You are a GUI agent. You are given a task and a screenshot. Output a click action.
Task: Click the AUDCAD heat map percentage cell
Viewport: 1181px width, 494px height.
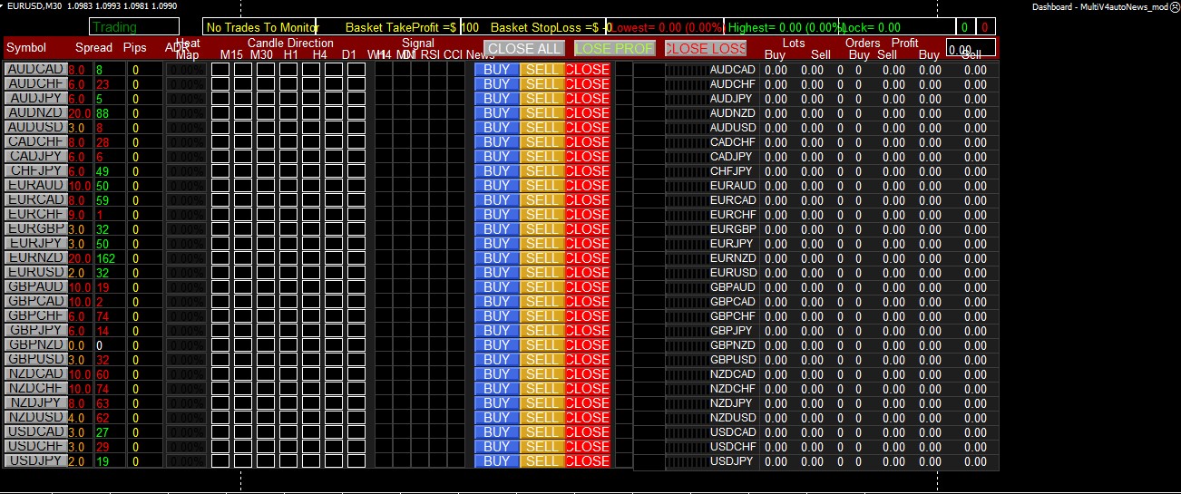tap(187, 69)
